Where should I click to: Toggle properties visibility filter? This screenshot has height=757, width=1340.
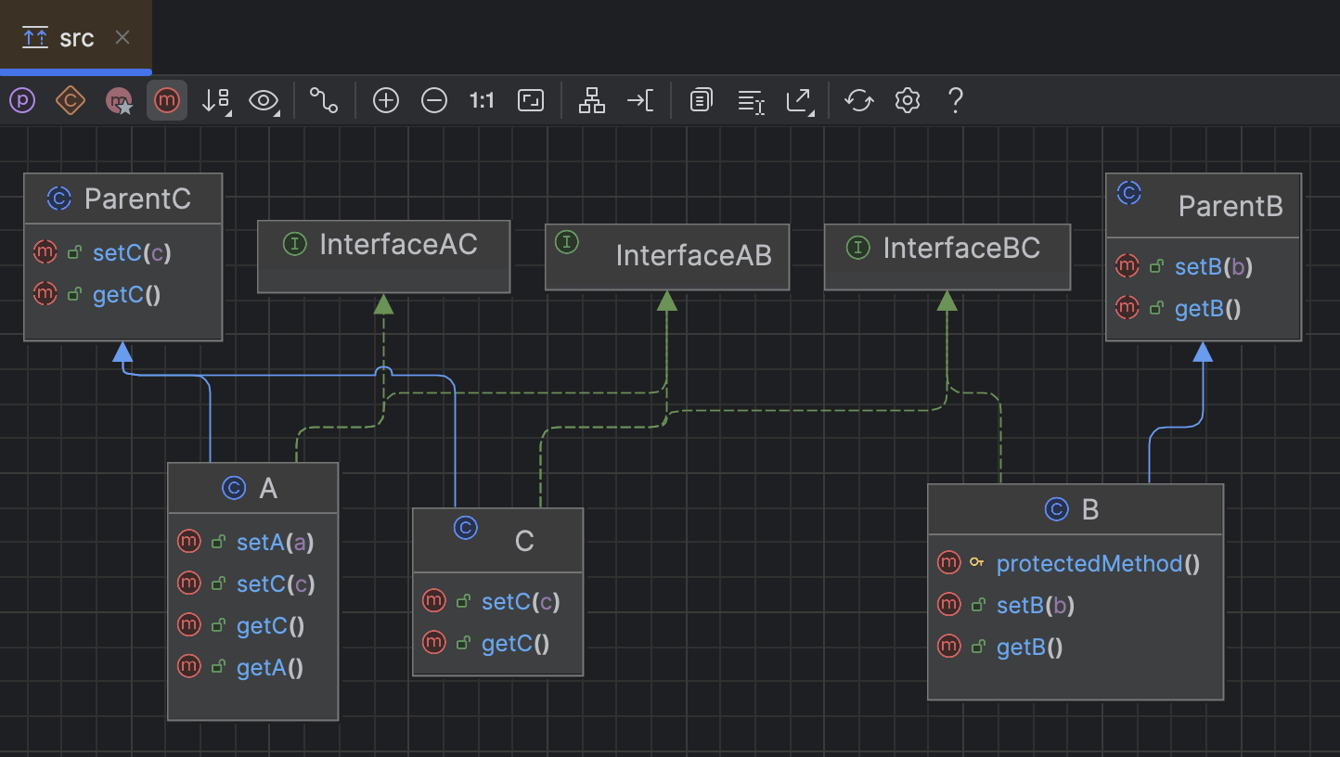(21, 100)
